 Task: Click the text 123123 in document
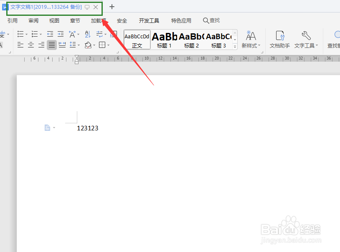(88, 128)
